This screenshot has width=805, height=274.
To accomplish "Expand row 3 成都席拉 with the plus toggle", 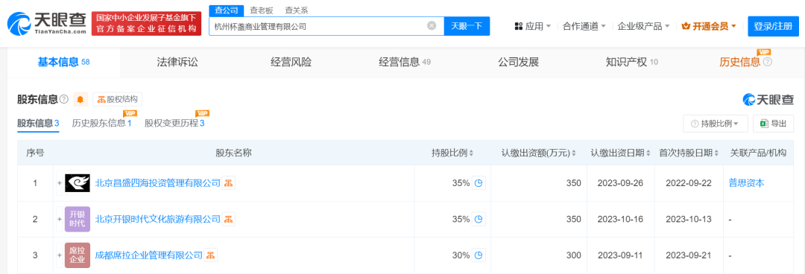I will [60, 255].
